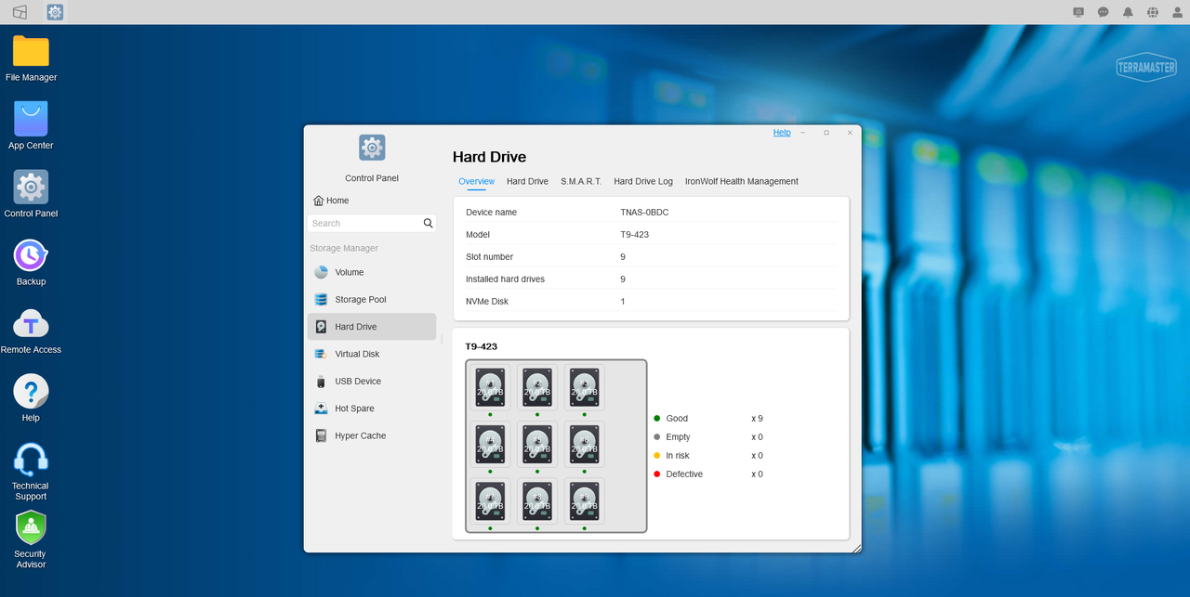Click the Help link in window
The width and height of the screenshot is (1190, 597).
pos(782,133)
